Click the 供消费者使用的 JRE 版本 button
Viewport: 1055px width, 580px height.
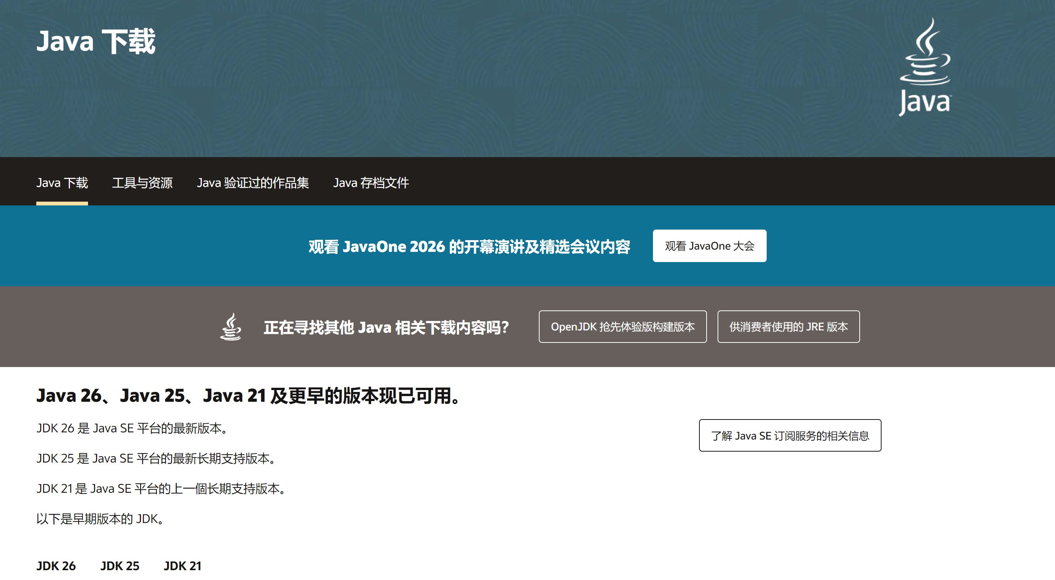[x=788, y=327]
